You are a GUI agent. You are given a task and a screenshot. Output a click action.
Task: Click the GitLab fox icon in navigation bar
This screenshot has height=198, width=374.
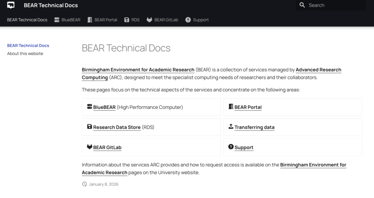pos(149,20)
